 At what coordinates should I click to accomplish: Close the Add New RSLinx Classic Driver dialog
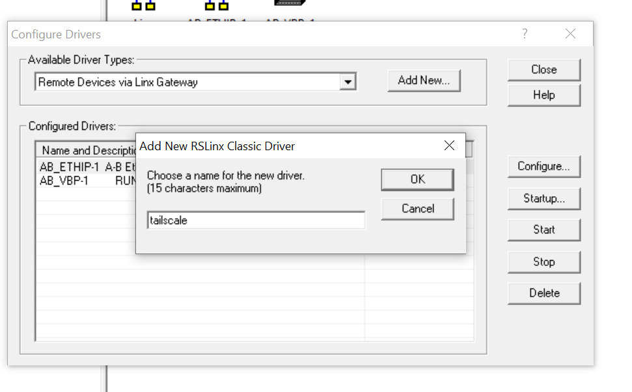pos(449,146)
